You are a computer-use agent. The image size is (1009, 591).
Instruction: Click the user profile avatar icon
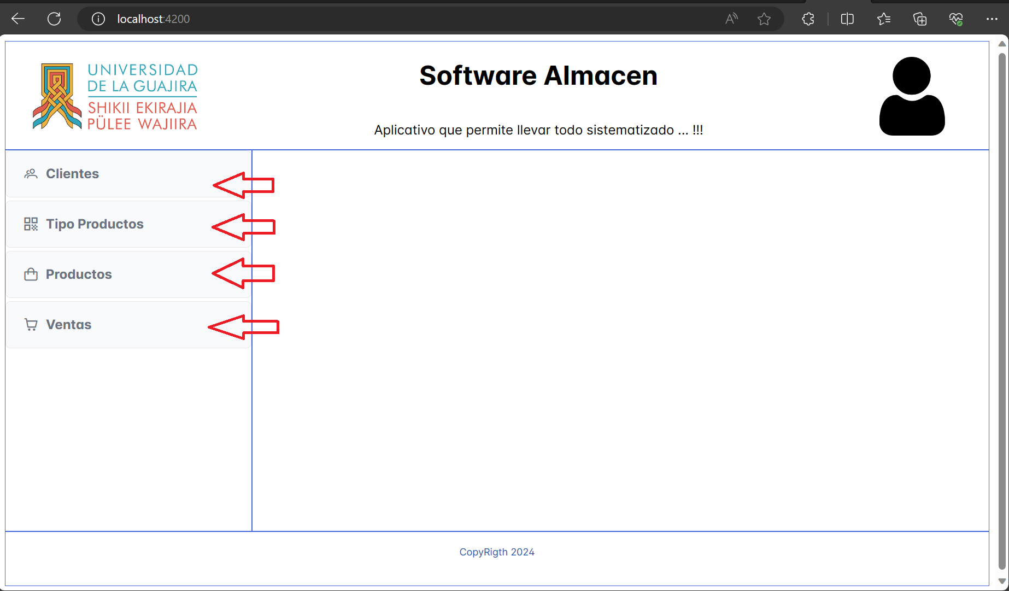coord(912,96)
